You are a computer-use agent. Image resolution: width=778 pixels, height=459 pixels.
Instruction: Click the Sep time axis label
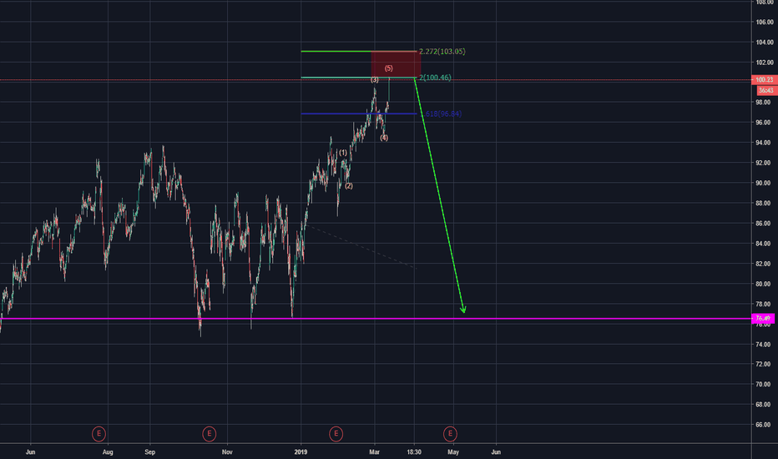(x=150, y=452)
